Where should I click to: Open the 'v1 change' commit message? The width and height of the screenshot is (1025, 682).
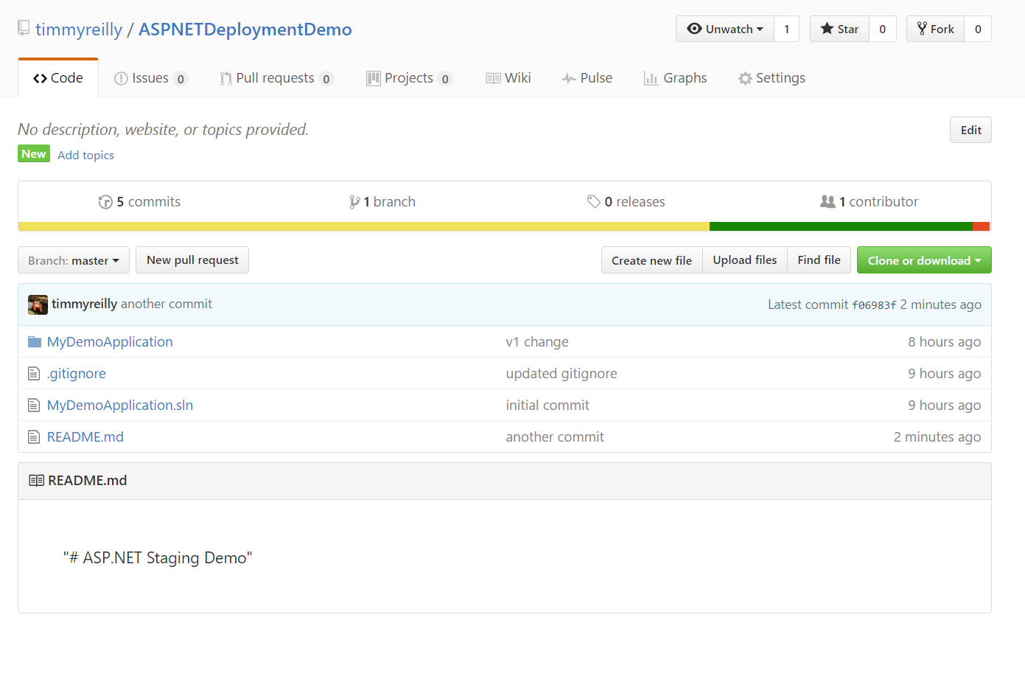pos(537,342)
